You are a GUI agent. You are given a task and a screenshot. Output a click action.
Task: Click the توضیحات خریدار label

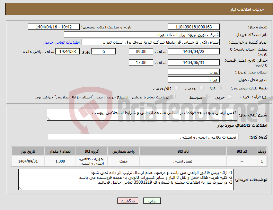(x=251, y=180)
